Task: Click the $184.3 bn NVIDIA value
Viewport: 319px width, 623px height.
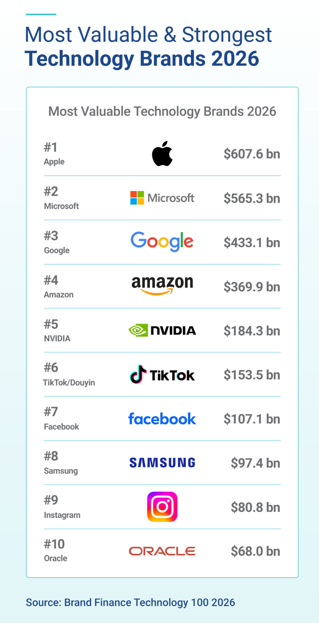Action: tap(252, 331)
